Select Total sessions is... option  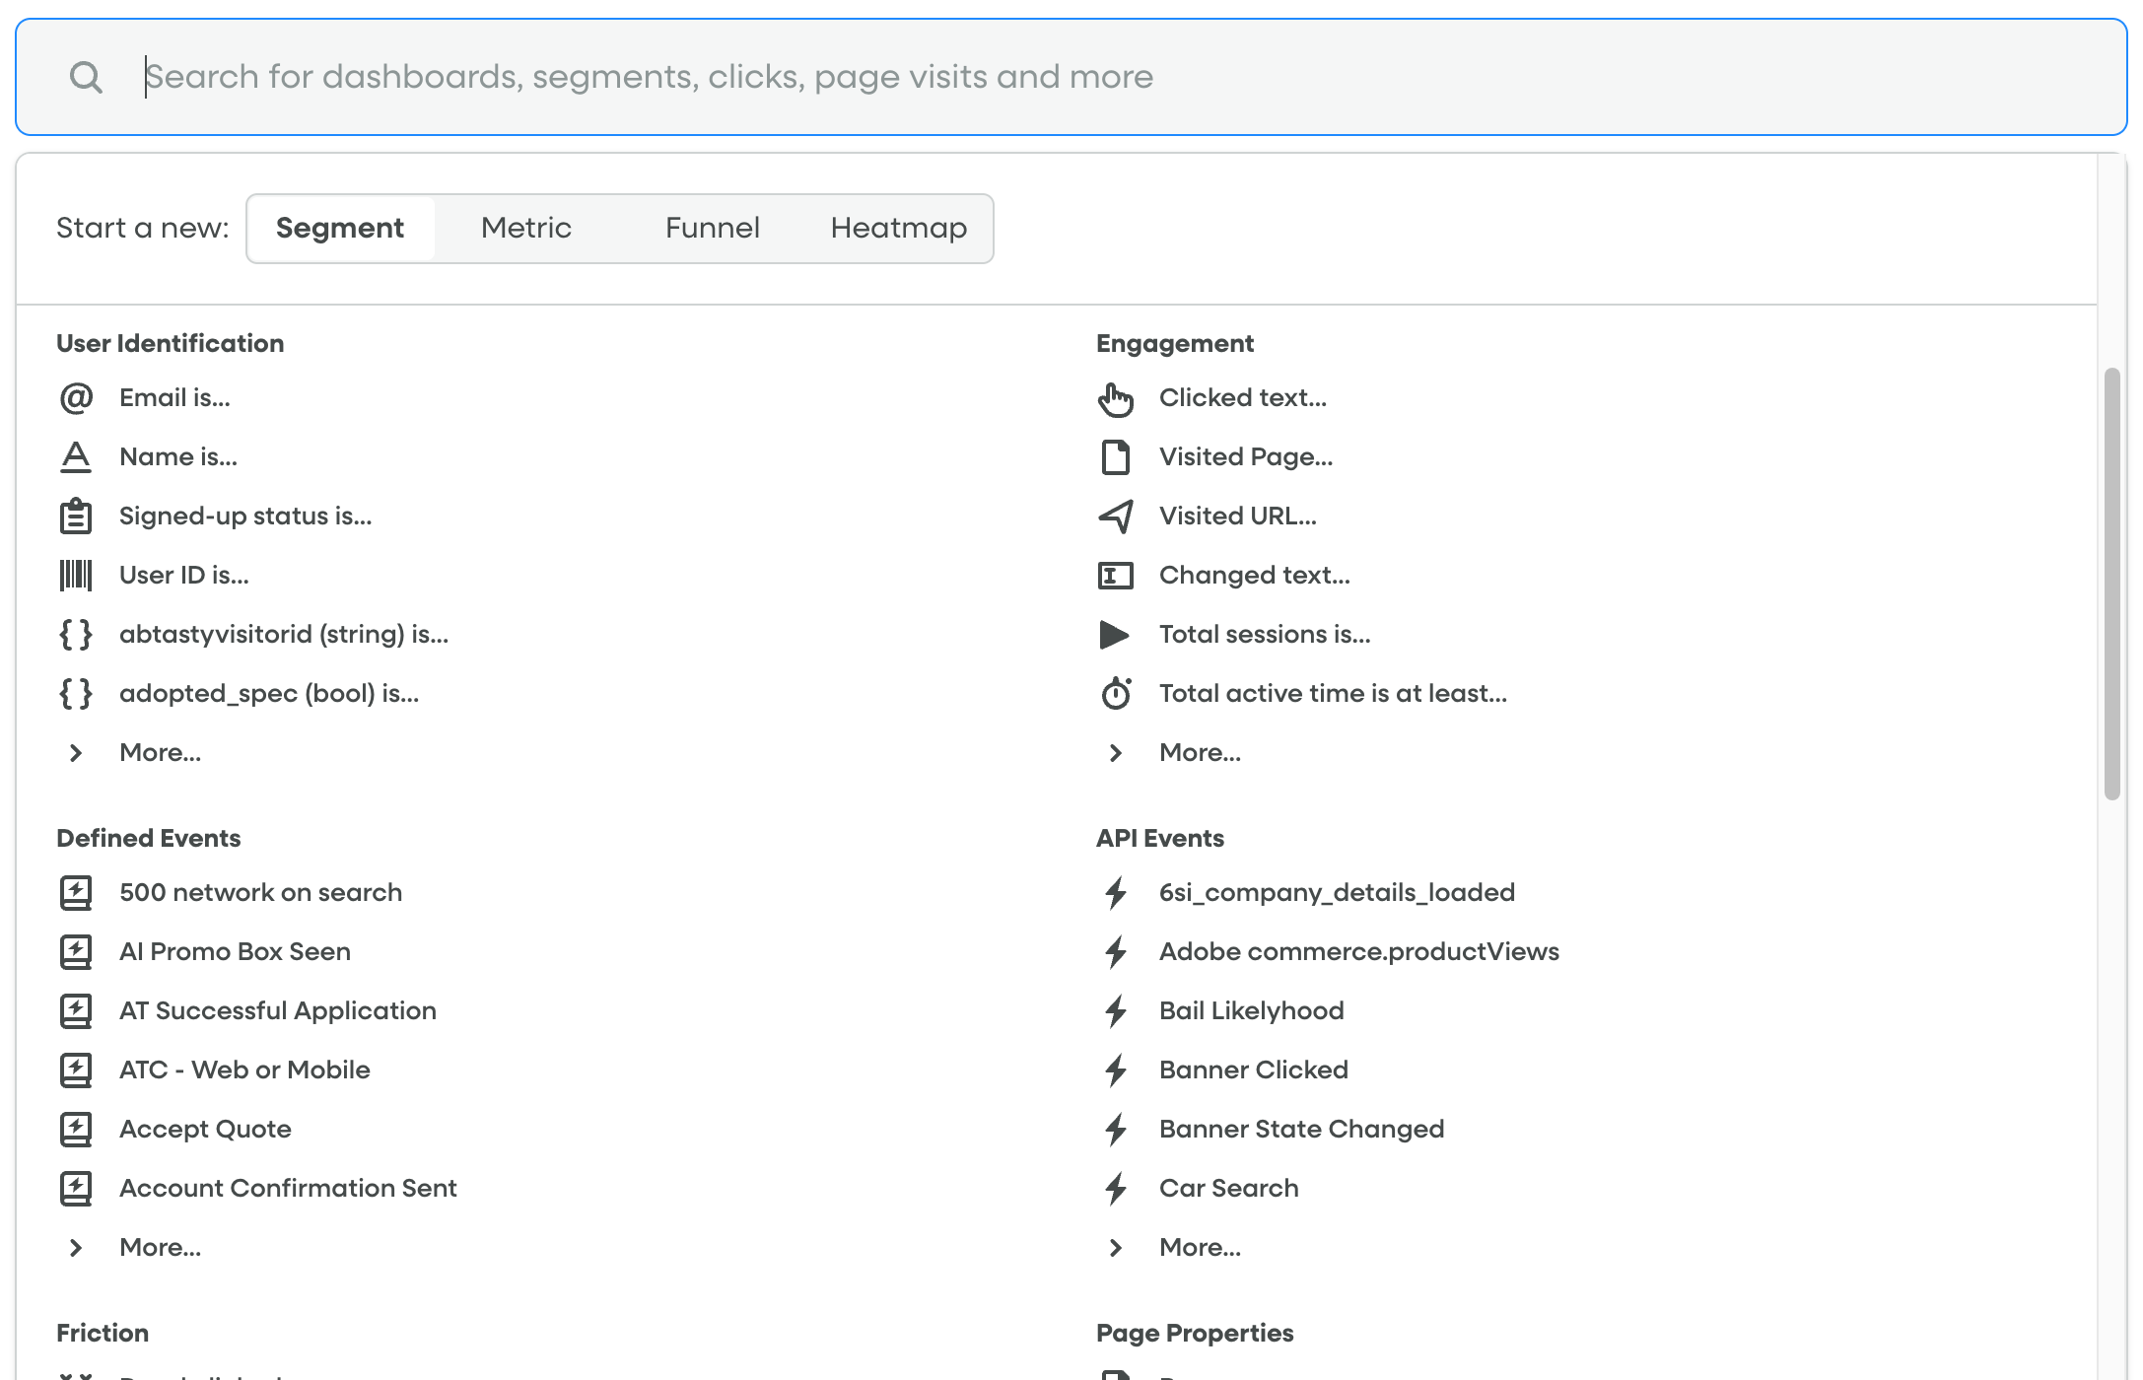(1265, 635)
